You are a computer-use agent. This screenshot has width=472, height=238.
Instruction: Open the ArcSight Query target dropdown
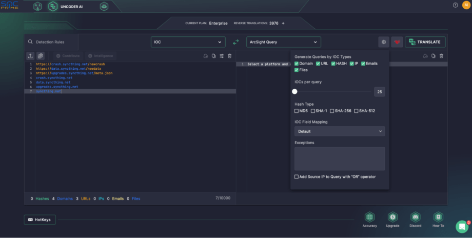point(284,42)
